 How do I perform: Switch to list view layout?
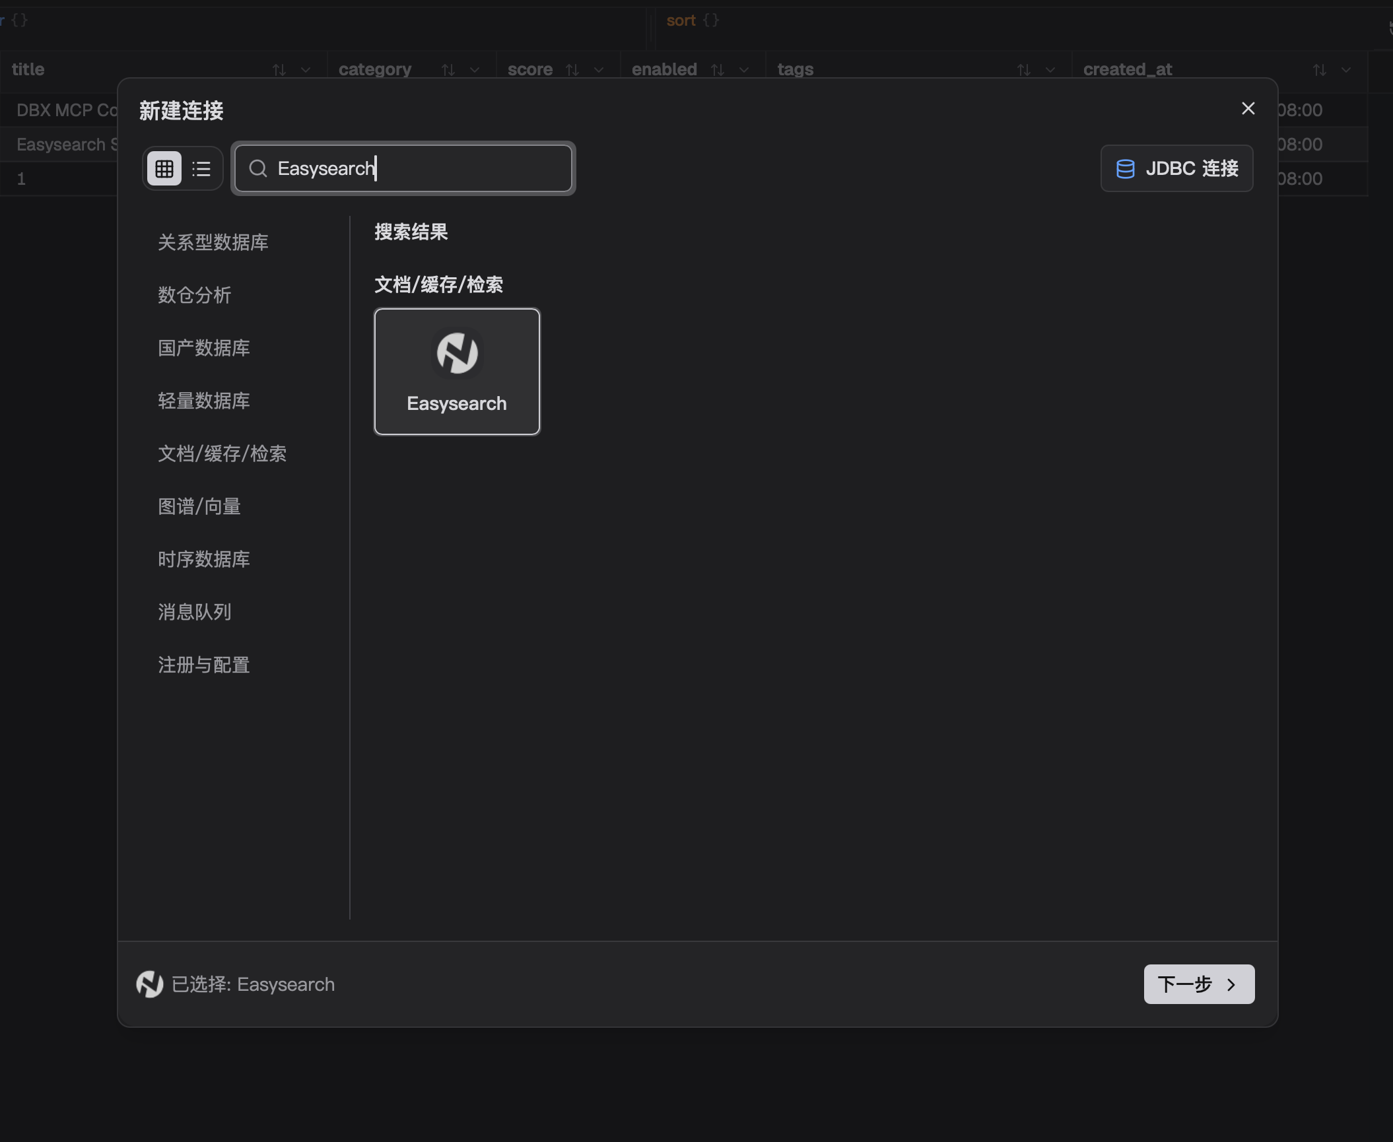point(201,168)
